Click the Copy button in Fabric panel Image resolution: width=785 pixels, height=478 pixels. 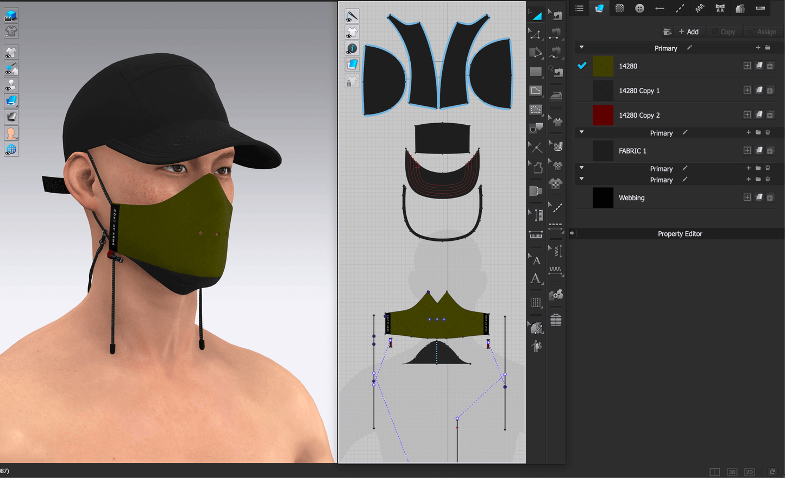pyautogui.click(x=724, y=32)
